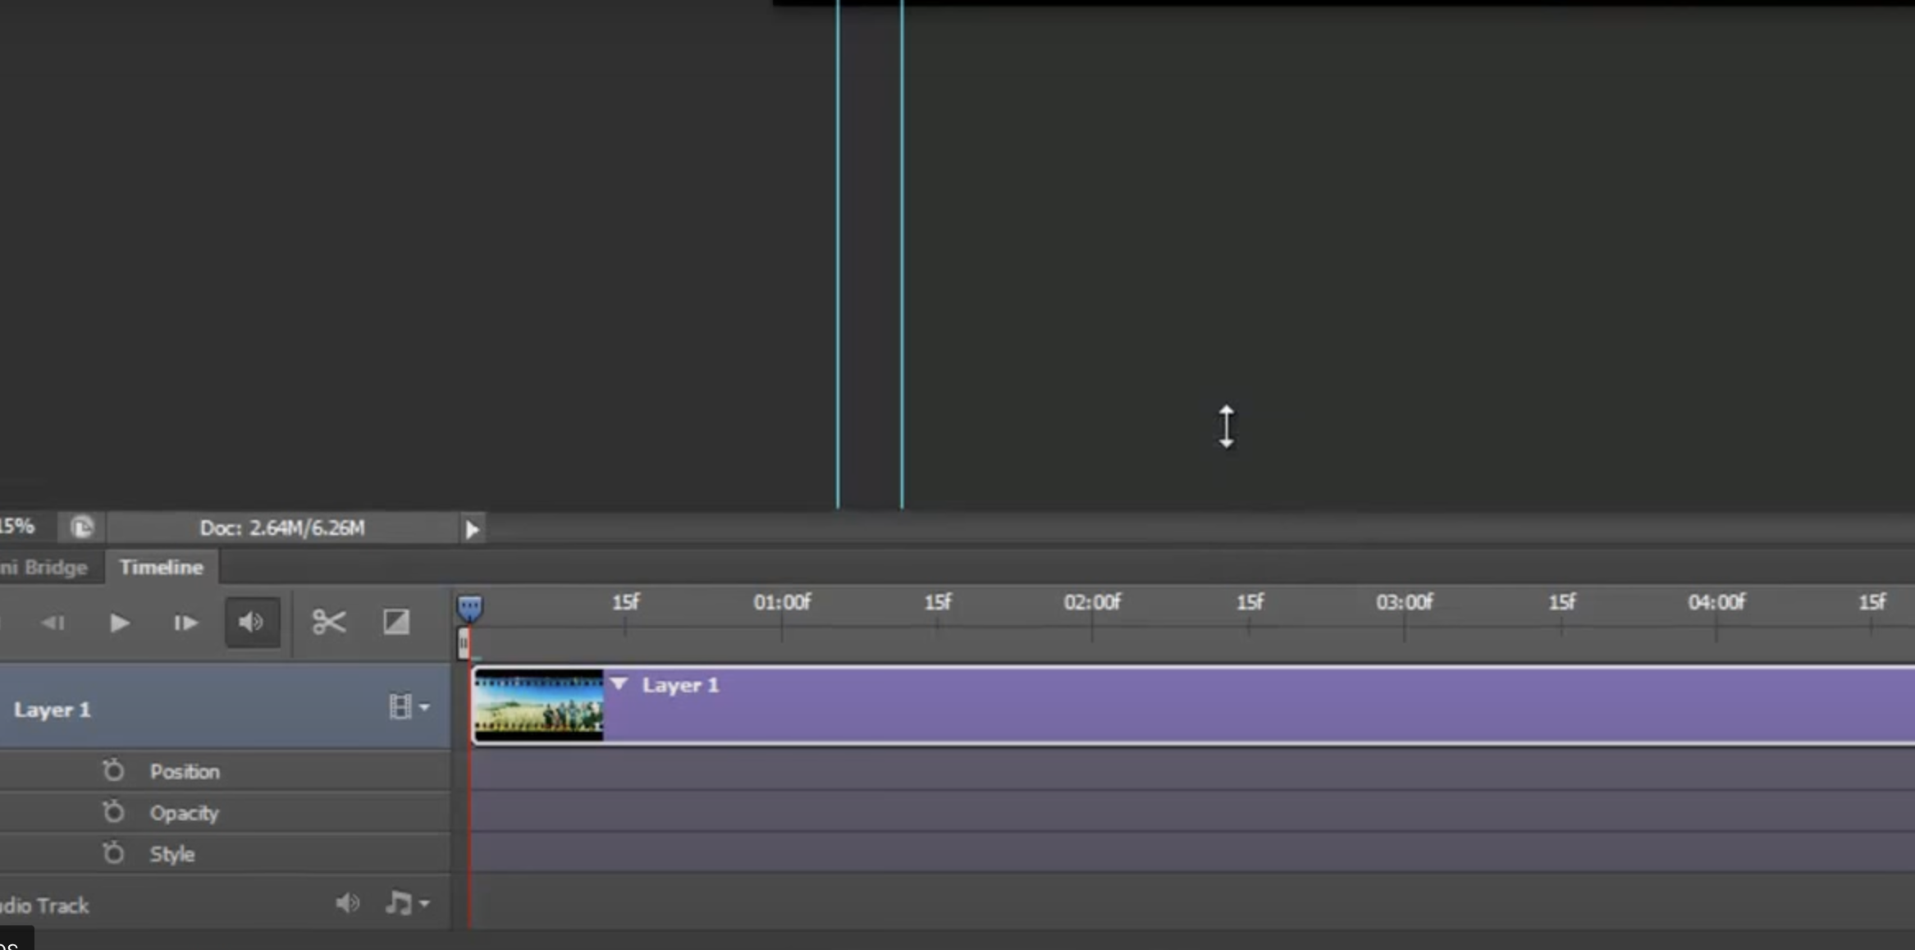
Task: Click the Style stopwatch icon
Action: (x=113, y=853)
